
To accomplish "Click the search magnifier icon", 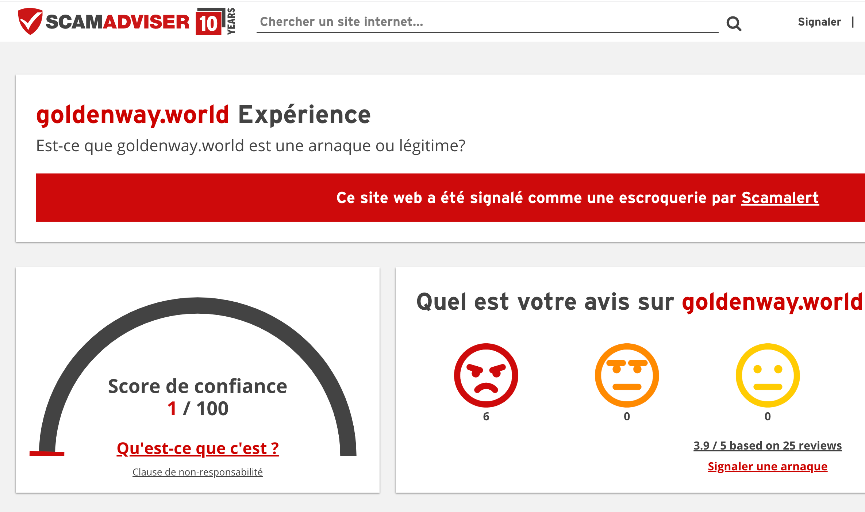I will 734,24.
